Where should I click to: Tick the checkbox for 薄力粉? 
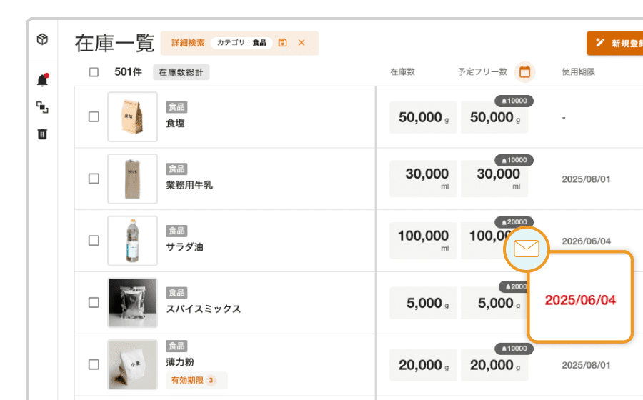(94, 364)
